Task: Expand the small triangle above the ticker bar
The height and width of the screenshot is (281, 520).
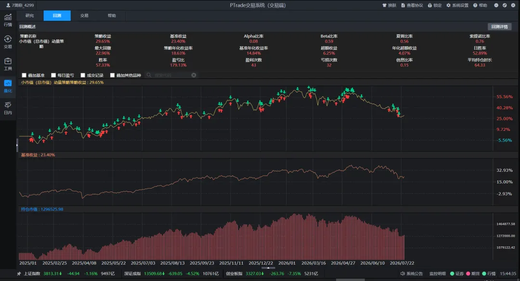Action: pyautogui.click(x=268, y=268)
